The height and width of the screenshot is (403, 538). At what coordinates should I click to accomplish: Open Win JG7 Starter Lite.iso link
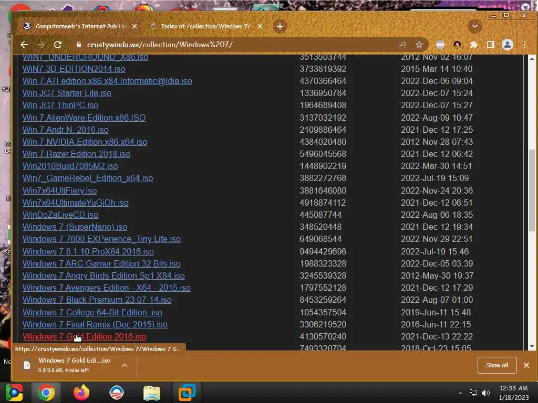pos(67,93)
